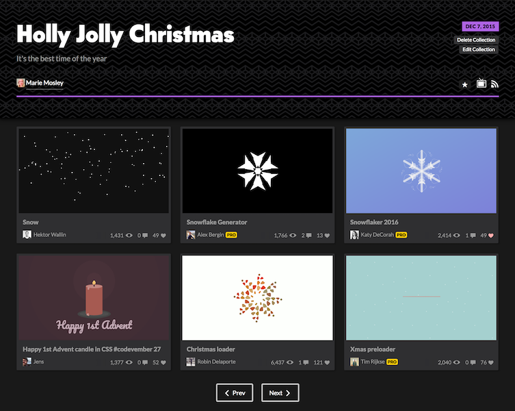Click PRO badge next to Alex Bergin

(232, 235)
